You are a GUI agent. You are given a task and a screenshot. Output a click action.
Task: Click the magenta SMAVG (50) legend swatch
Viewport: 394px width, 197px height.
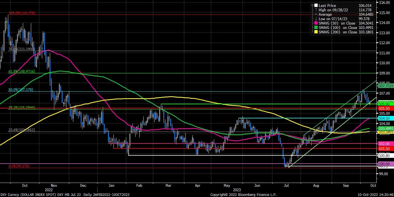click(316, 23)
